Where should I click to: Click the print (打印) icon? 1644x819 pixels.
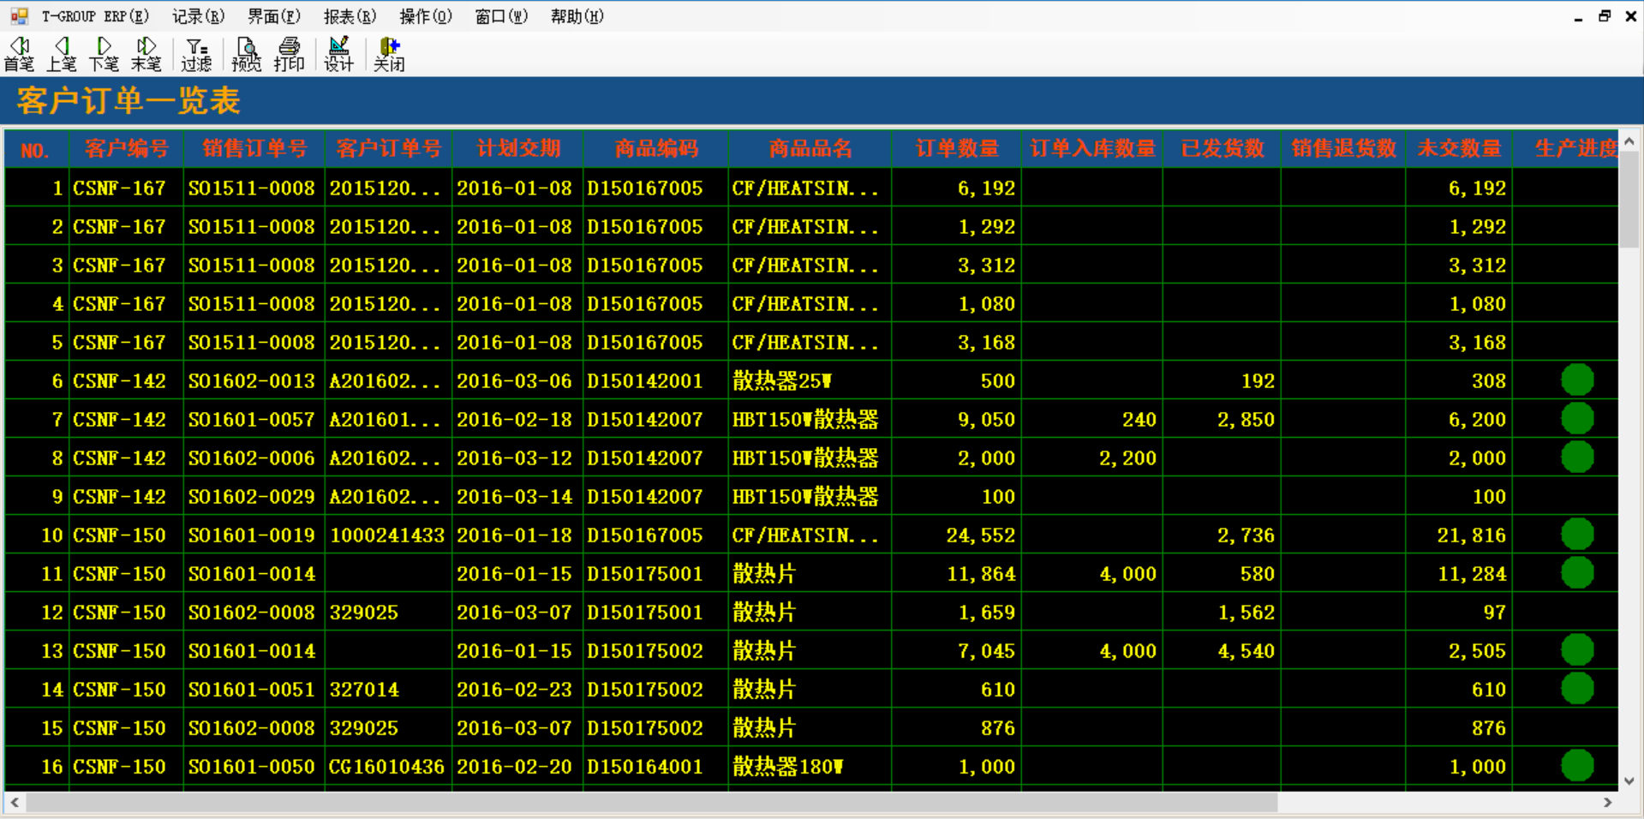289,54
